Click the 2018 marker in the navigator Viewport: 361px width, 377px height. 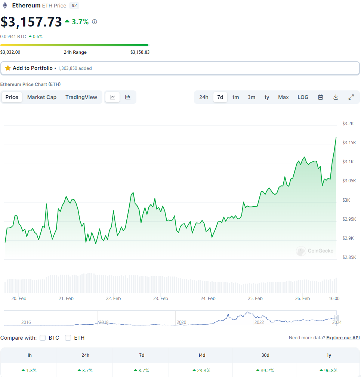point(104,322)
